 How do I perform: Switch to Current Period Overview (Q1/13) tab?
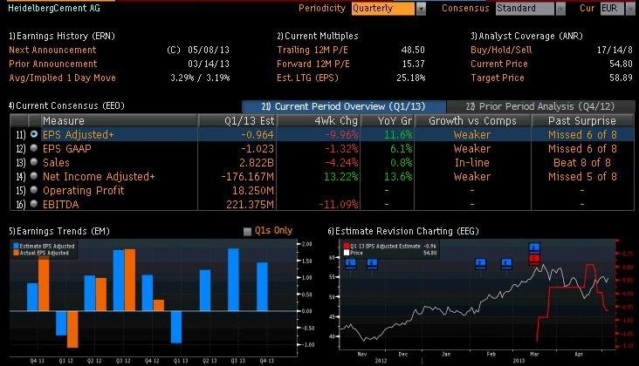(x=344, y=106)
